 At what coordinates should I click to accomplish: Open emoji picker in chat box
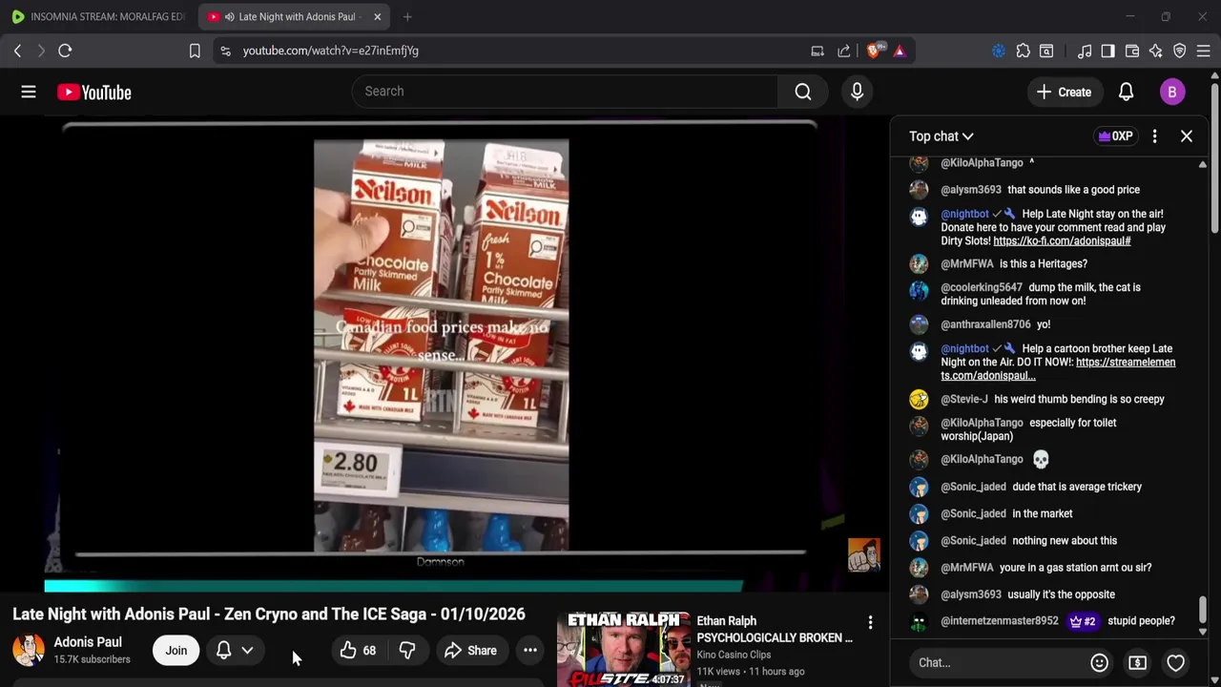point(1099,662)
